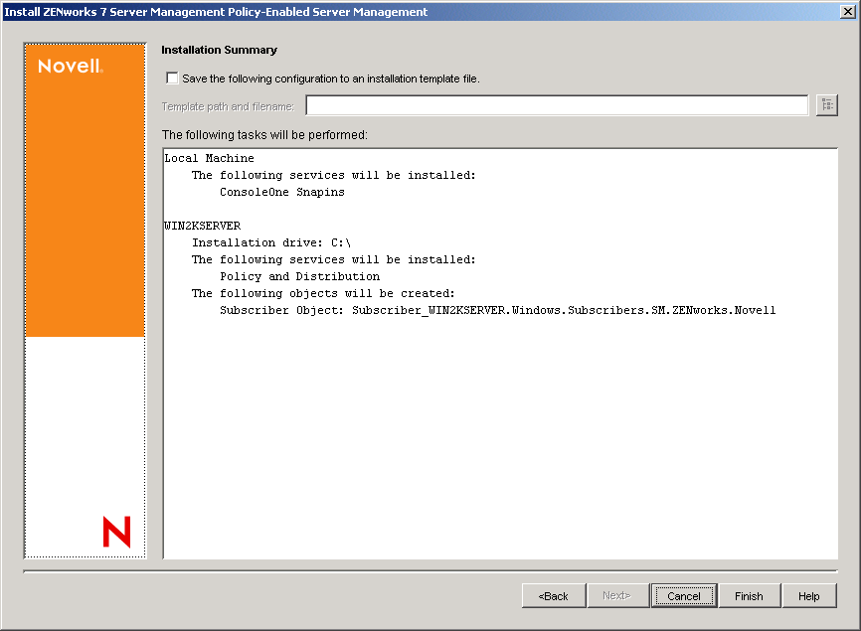The height and width of the screenshot is (631, 861).
Task: Open the template file browser icon
Action: tap(827, 104)
